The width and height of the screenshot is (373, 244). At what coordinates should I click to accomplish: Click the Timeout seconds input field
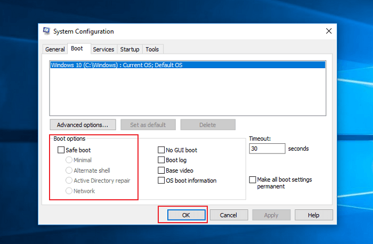point(267,149)
